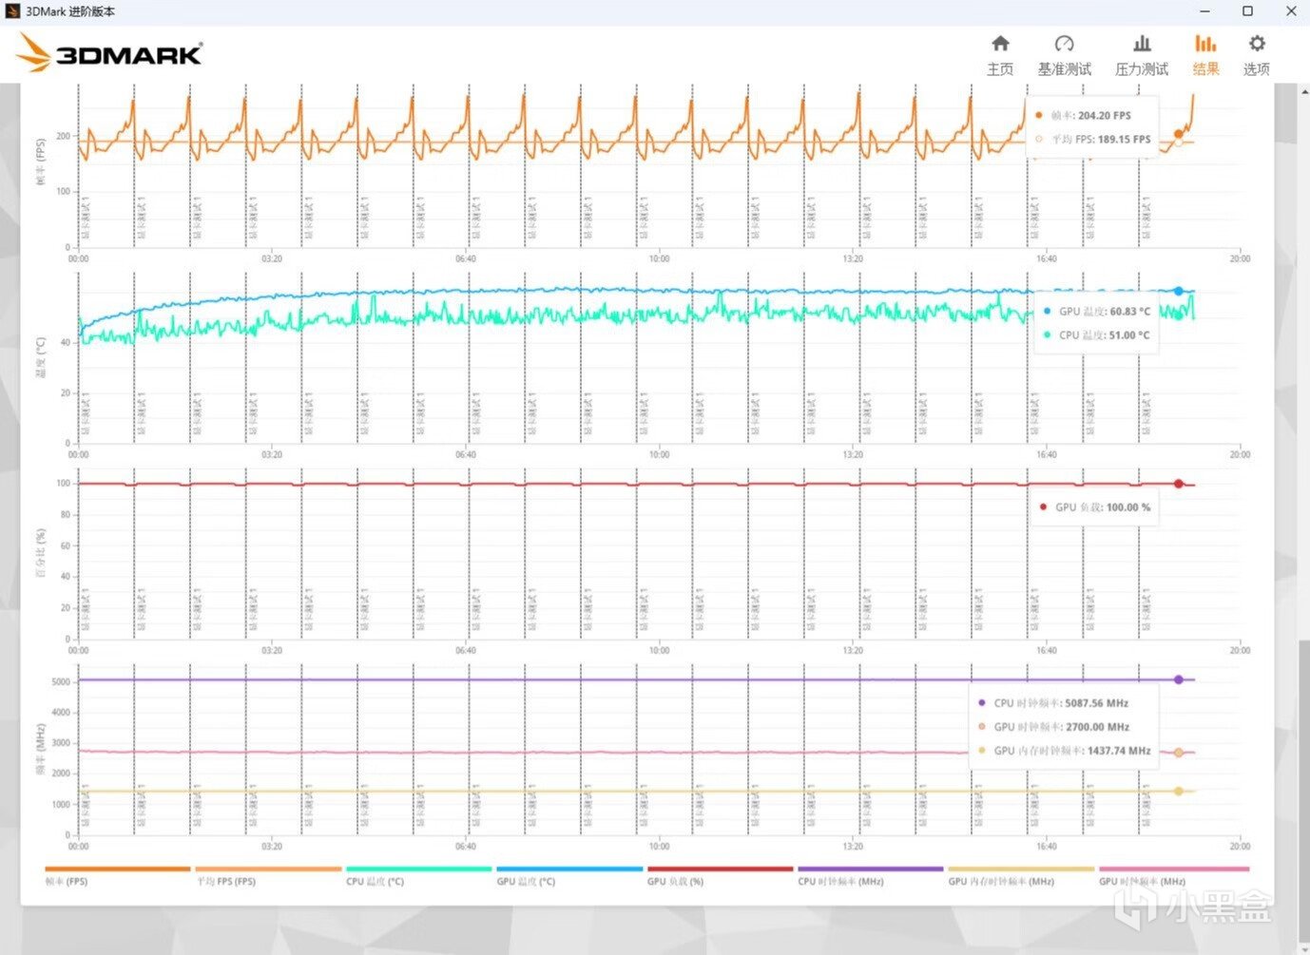Toggle the GPU 内存时钟频率 (MHz) legend series

(1021, 875)
